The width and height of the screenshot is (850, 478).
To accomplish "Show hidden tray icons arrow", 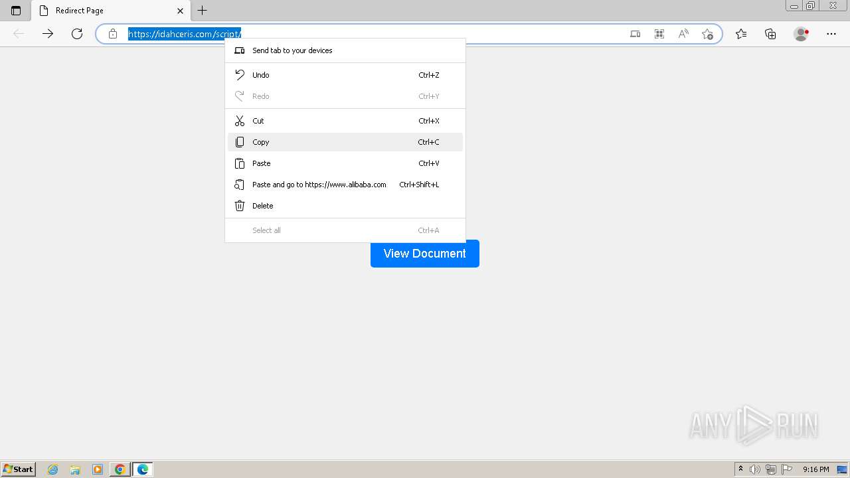I will pos(740,469).
